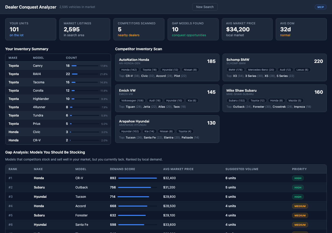Click the Avg Market Price card
The width and height of the screenshot is (332, 233).
(x=247, y=29)
